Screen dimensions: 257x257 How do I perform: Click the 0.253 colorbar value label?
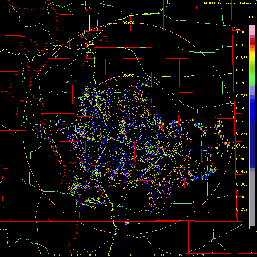pos(242,210)
